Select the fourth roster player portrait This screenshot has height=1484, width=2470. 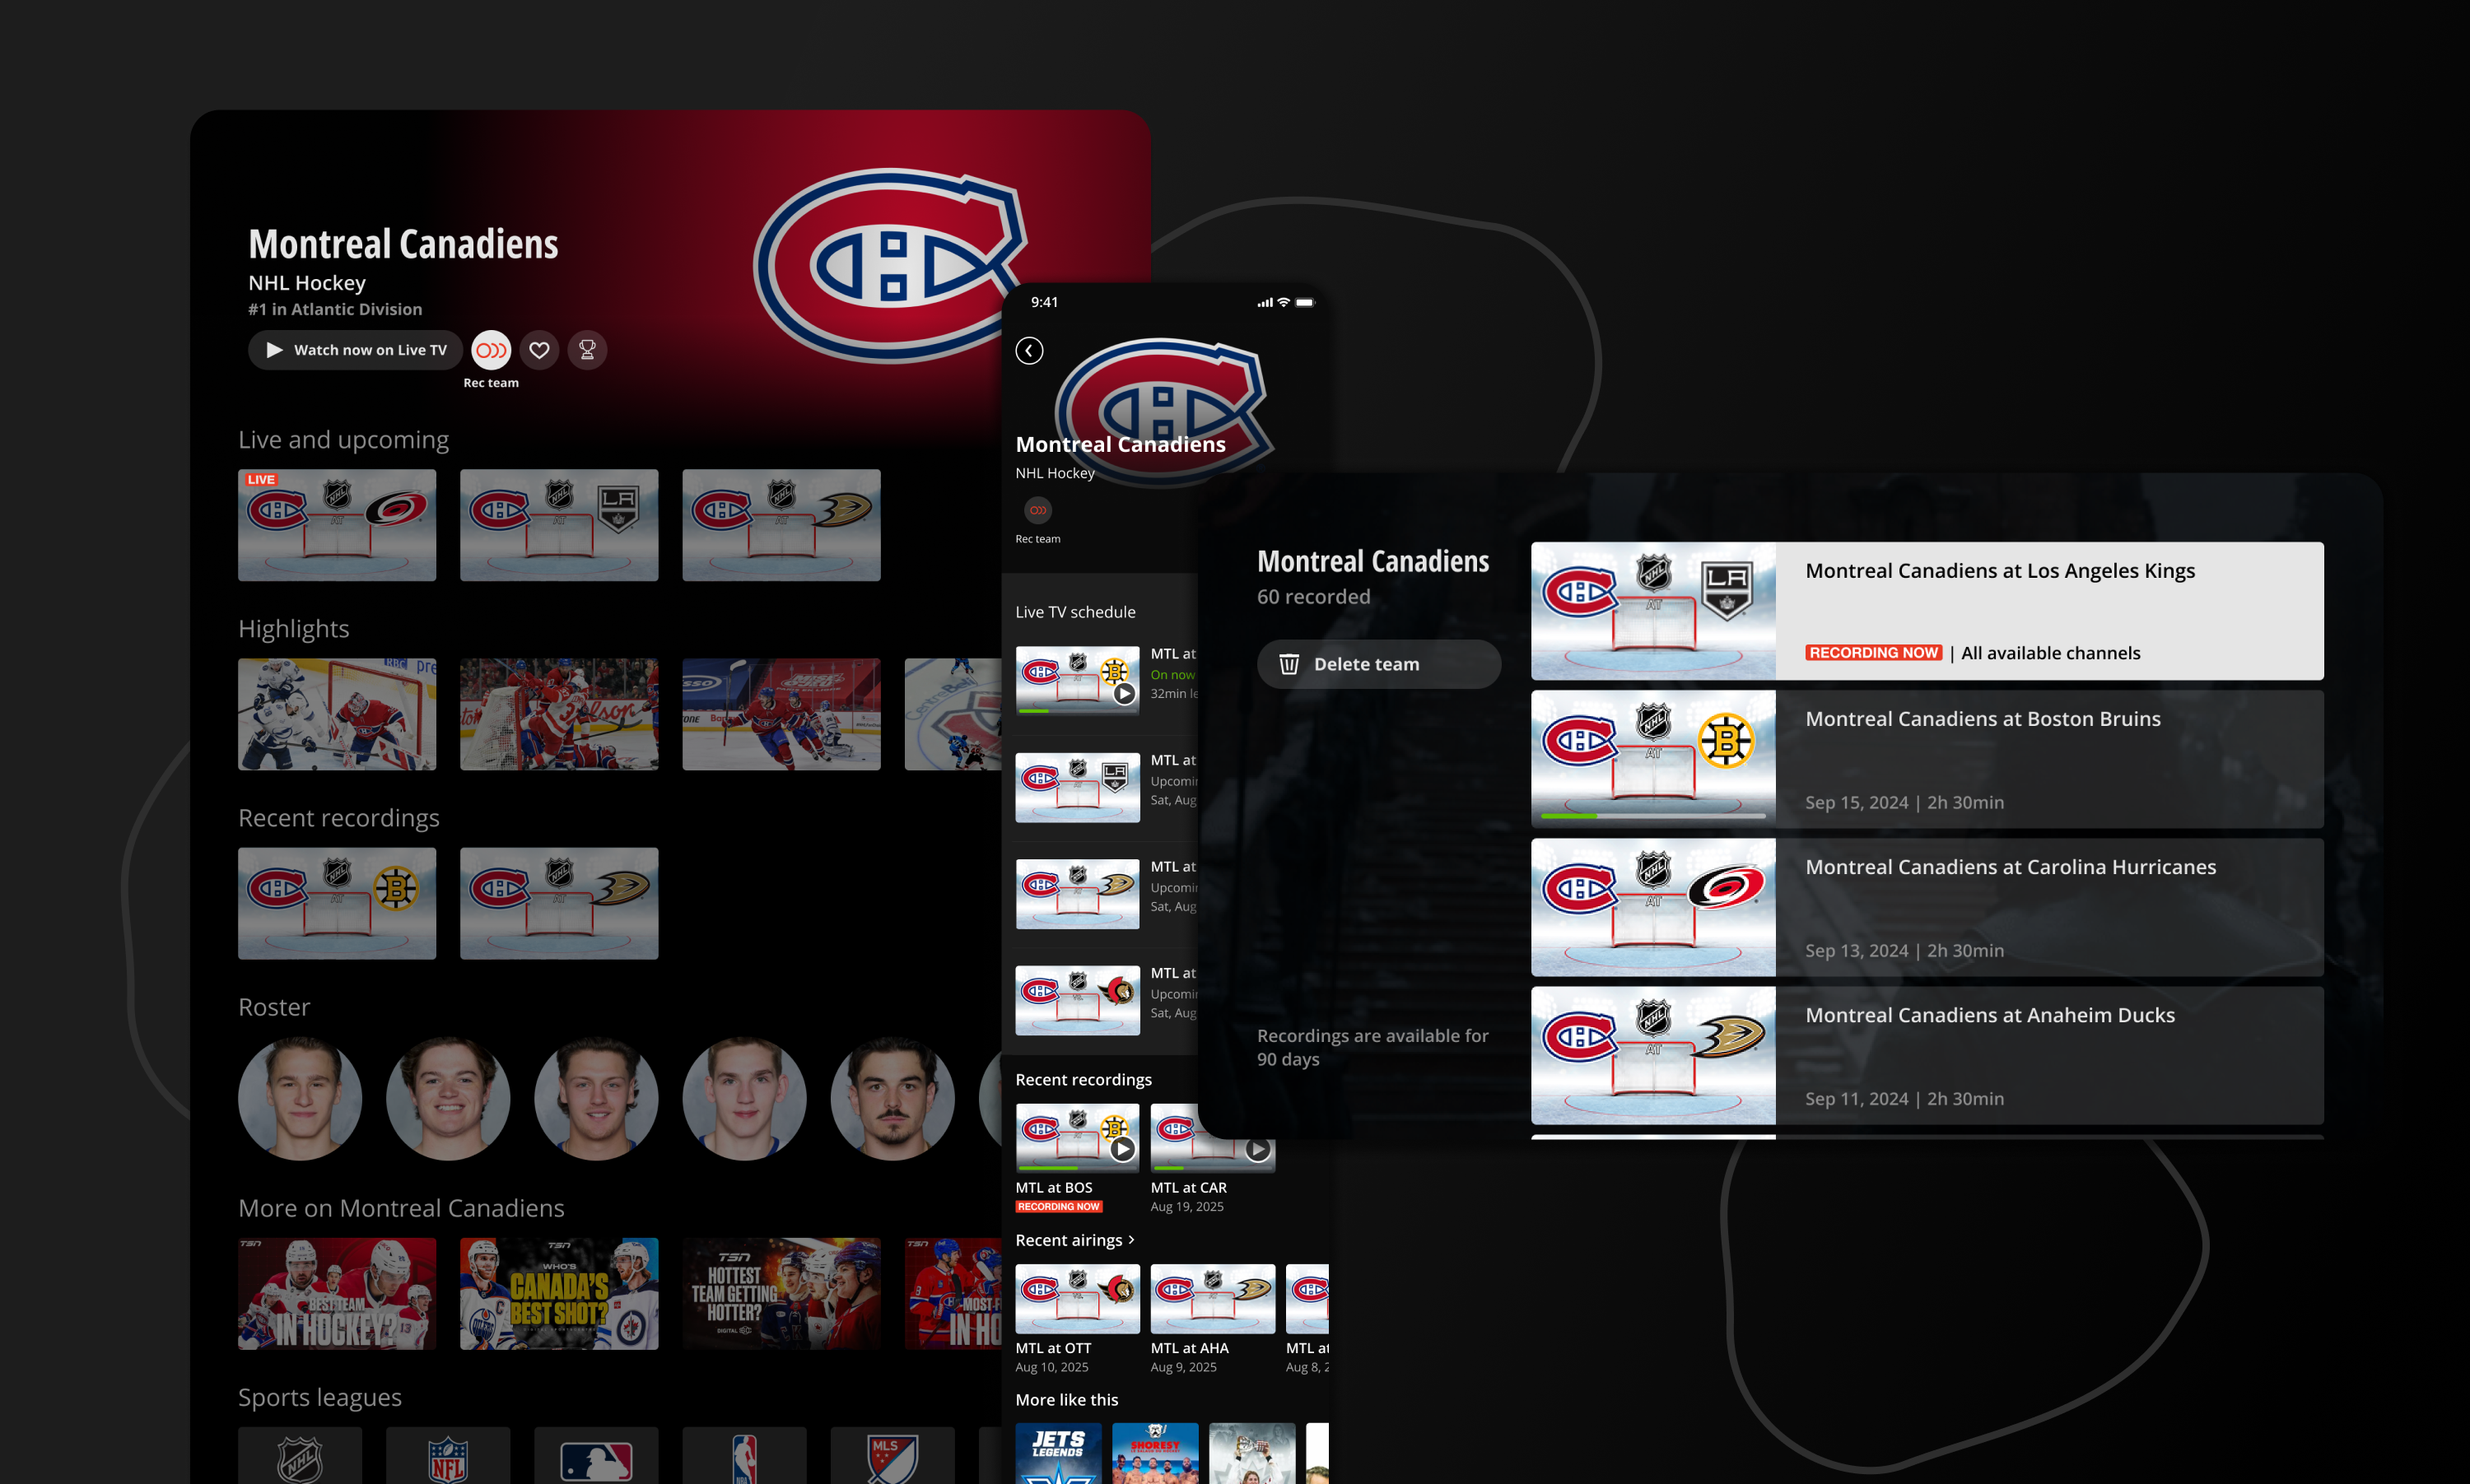tap(744, 1098)
